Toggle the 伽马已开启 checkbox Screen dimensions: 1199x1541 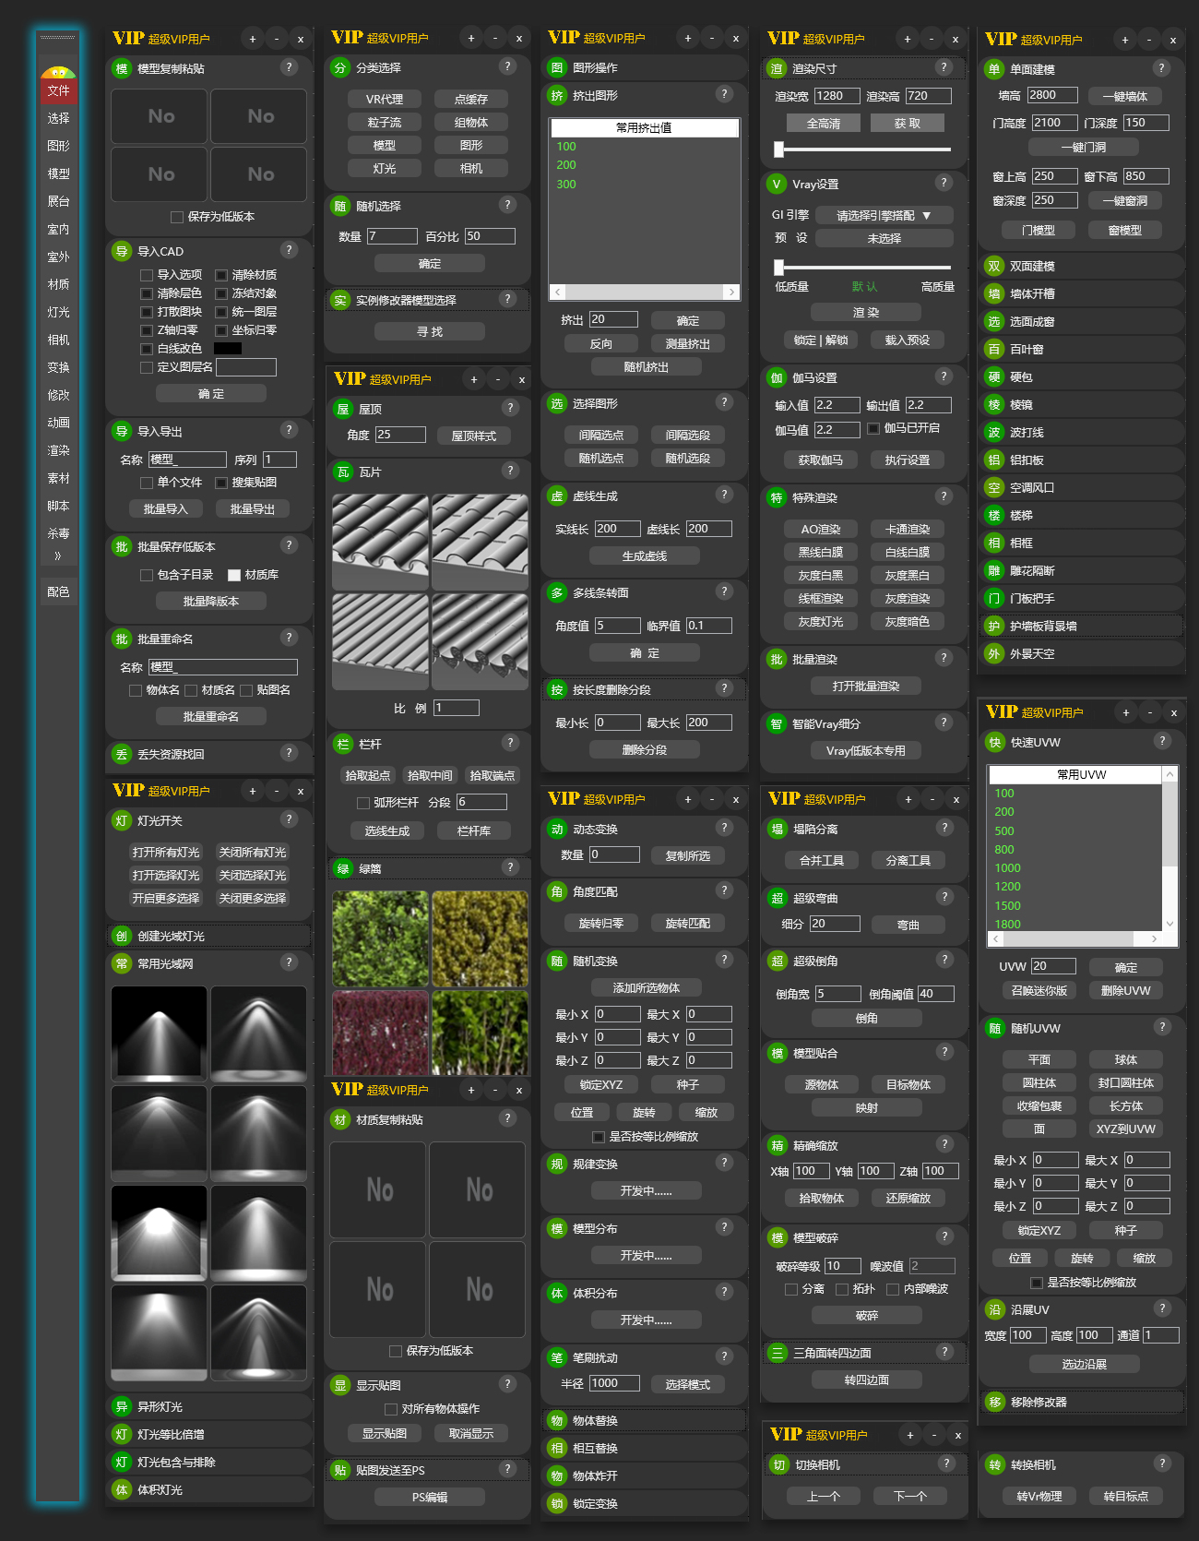pyautogui.click(x=873, y=428)
